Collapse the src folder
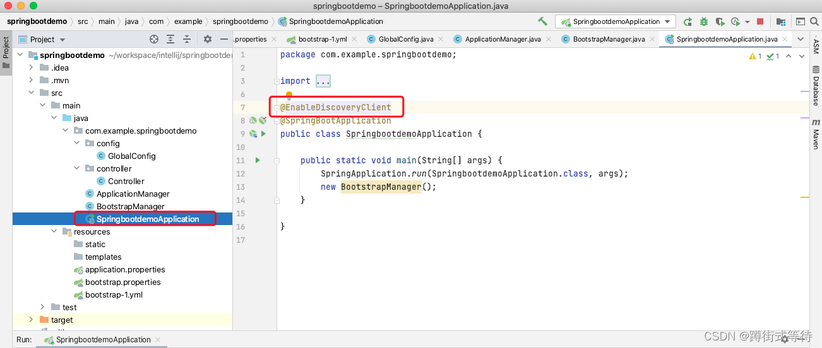This screenshot has width=822, height=348. pos(32,93)
